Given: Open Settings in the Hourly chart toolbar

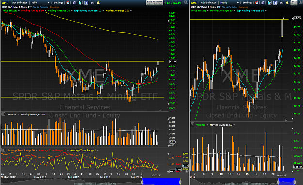Looking at the screenshot, I should [x=247, y=3].
